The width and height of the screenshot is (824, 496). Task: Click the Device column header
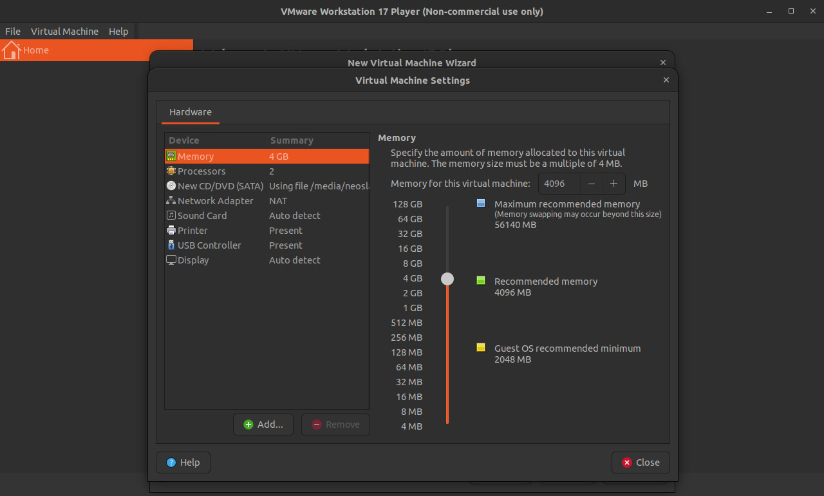tap(215, 140)
